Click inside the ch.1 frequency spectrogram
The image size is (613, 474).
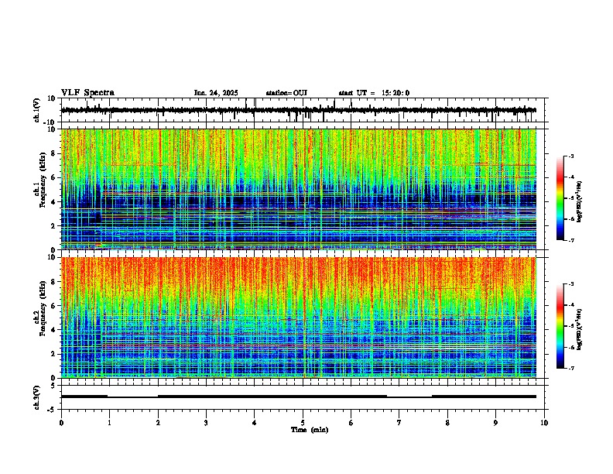coord(299,189)
